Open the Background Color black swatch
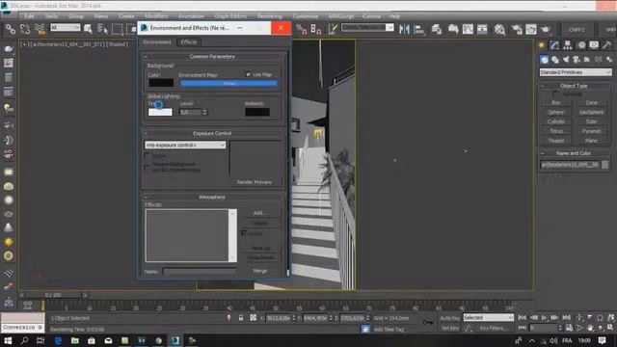 point(161,83)
